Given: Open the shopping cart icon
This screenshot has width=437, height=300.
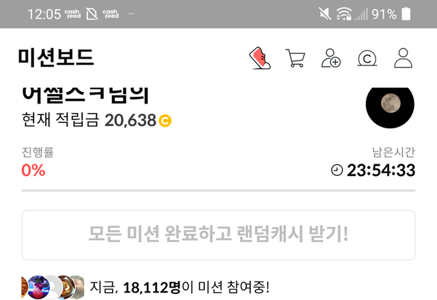Looking at the screenshot, I should click(x=295, y=58).
